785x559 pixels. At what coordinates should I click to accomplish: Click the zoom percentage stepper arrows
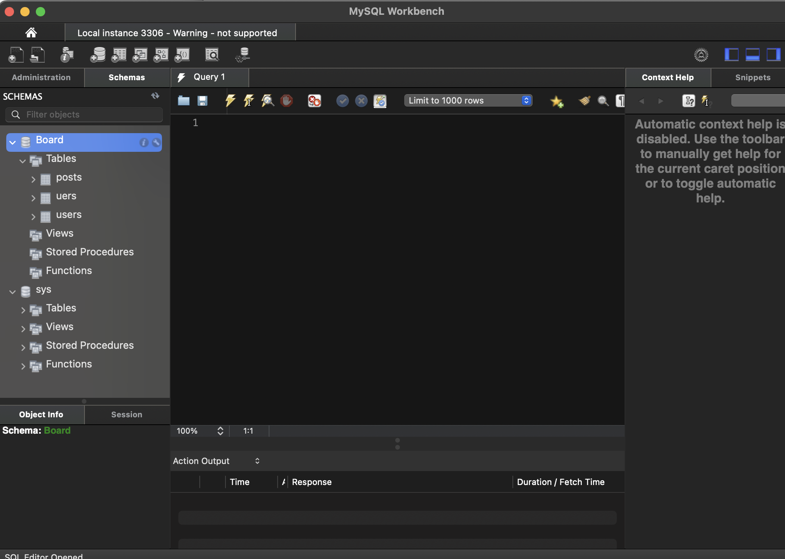220,431
